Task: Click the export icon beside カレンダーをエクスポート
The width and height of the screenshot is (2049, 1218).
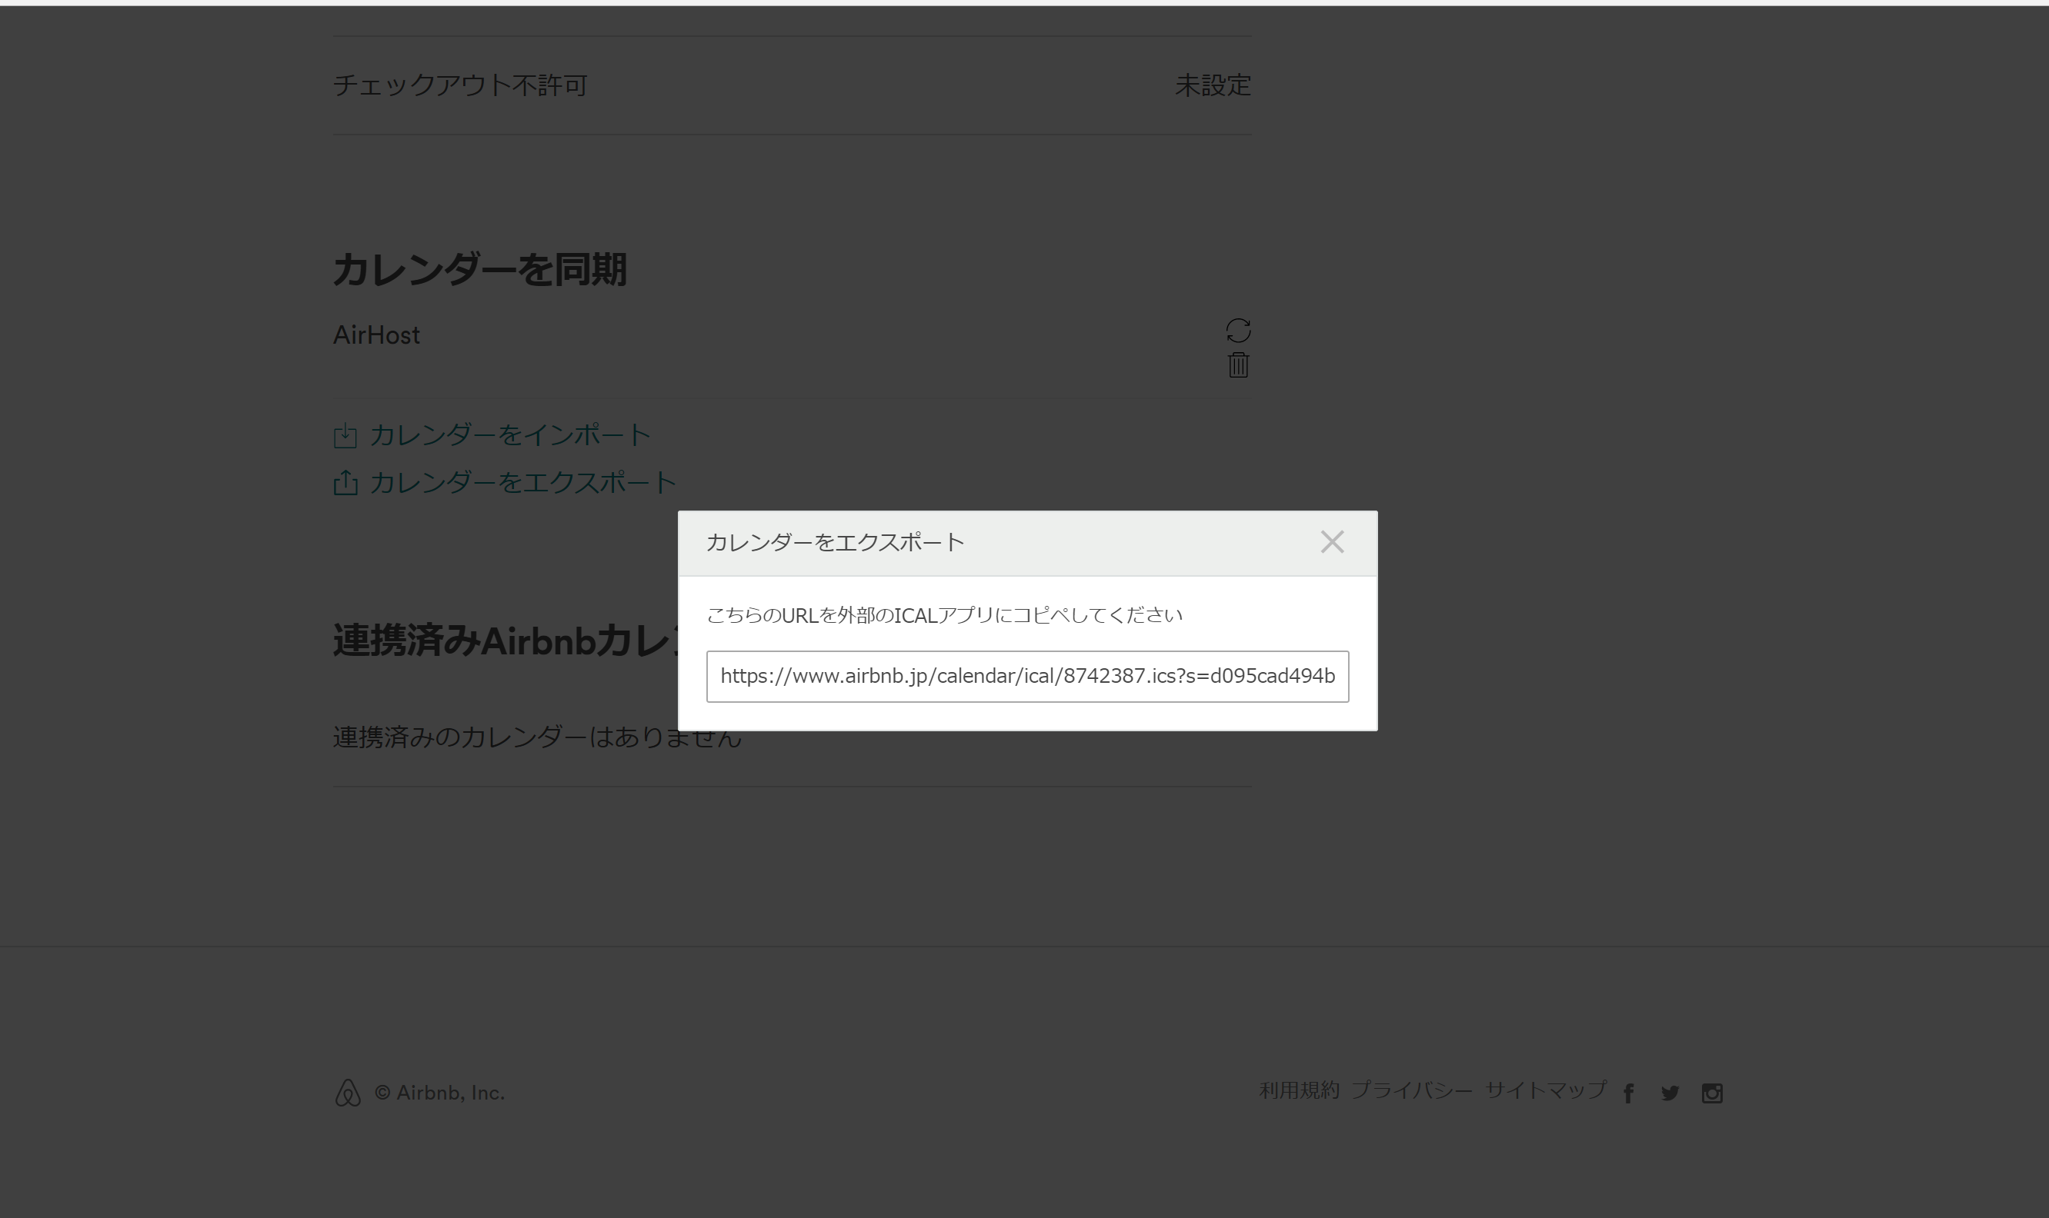Action: [345, 483]
